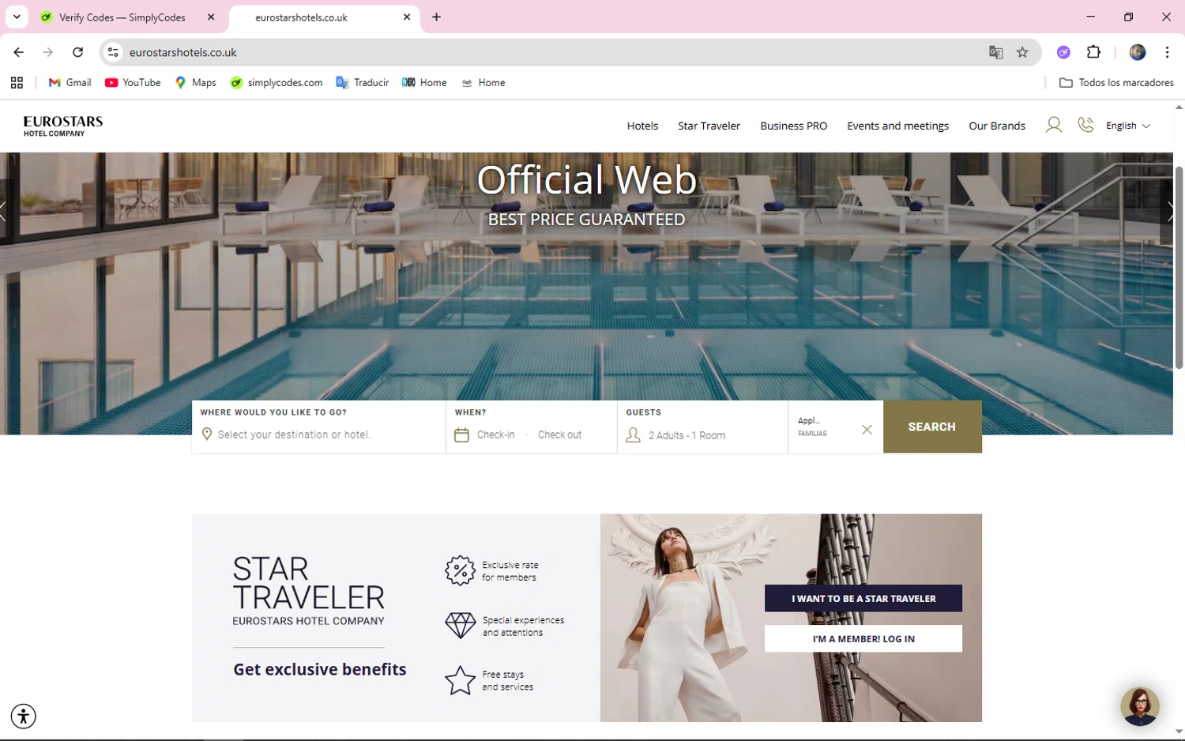Image resolution: width=1185 pixels, height=741 pixels.
Task: Open a new browser tab
Action: [x=436, y=17]
